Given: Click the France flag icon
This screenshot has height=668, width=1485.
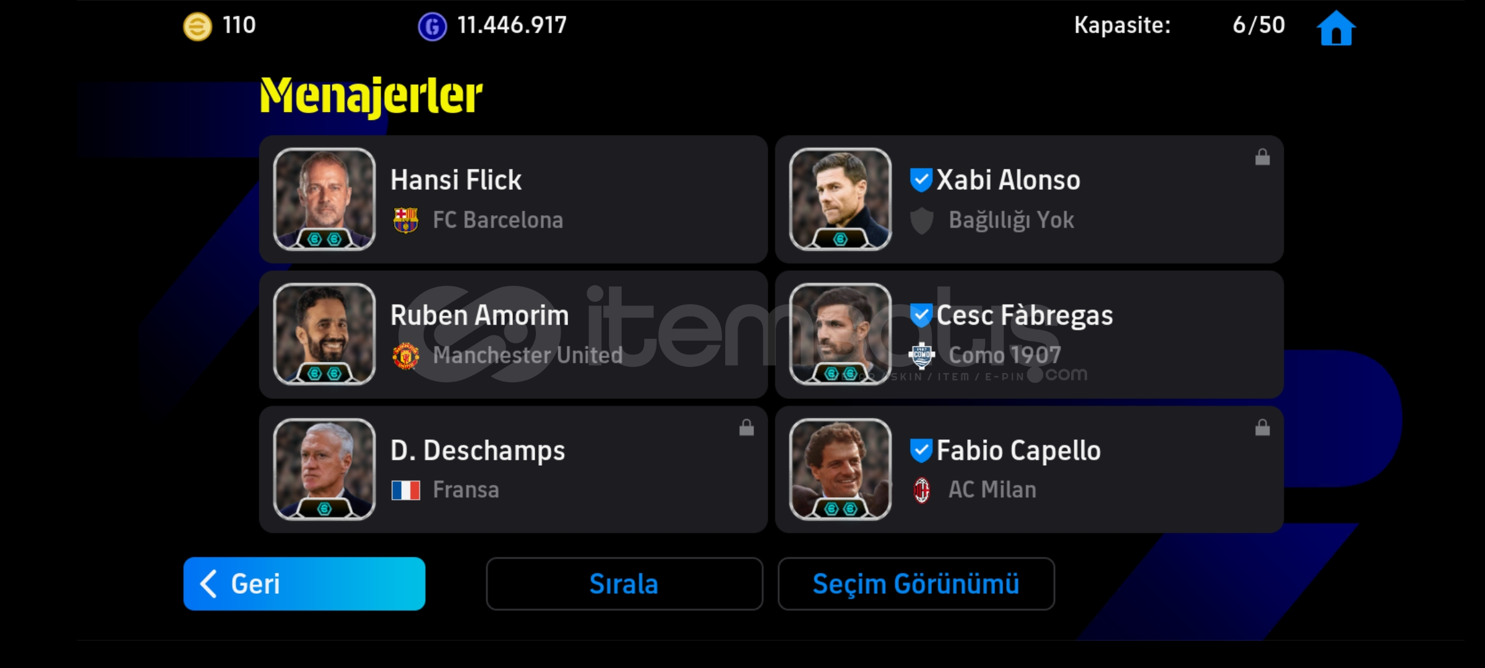Looking at the screenshot, I should pyautogui.click(x=406, y=490).
